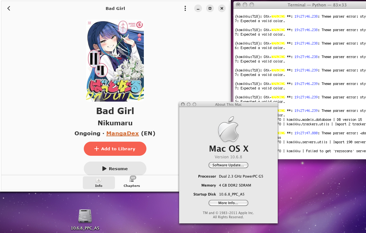Click the Ongoing status text
366x233 pixels.
87,133
